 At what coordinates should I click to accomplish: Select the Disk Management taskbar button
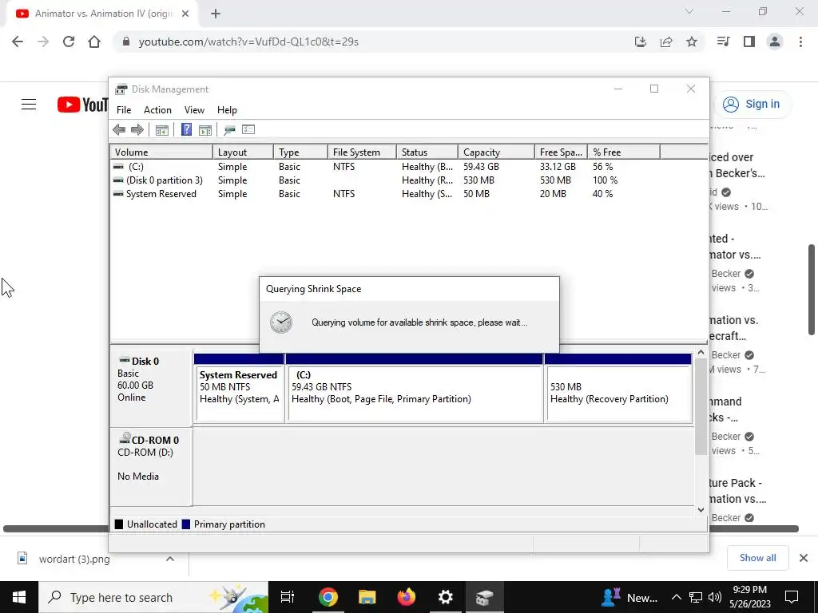tap(485, 597)
